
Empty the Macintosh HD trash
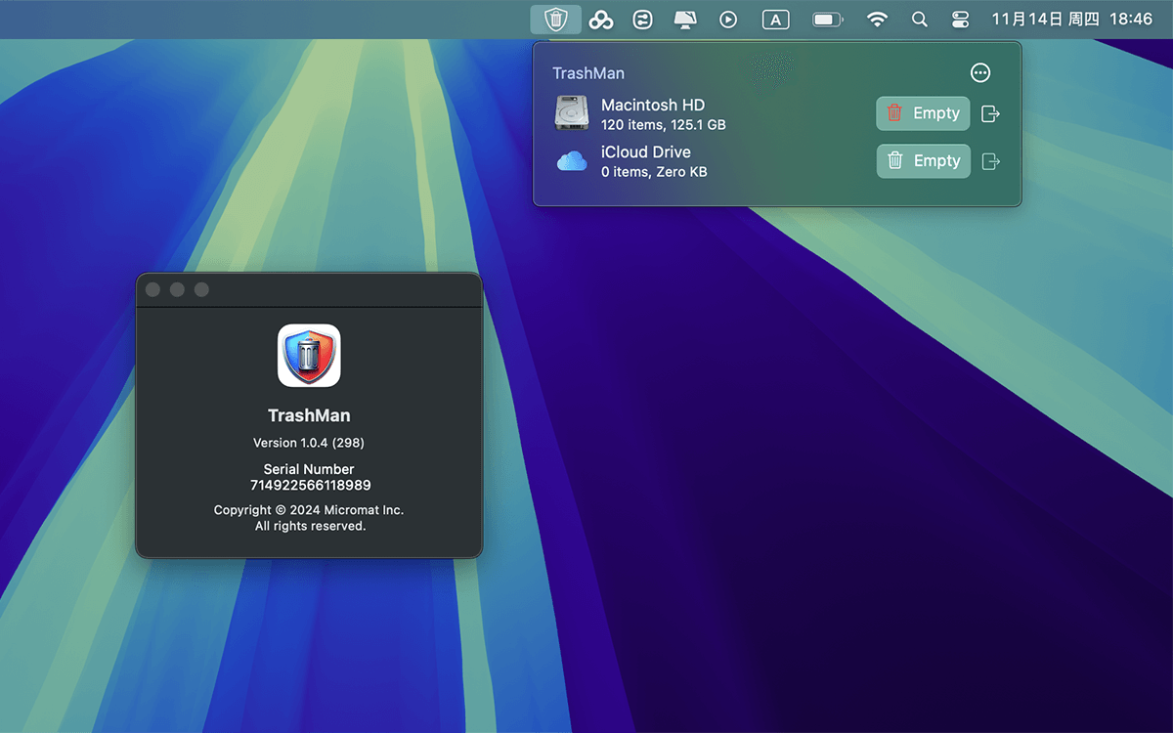[x=923, y=113]
